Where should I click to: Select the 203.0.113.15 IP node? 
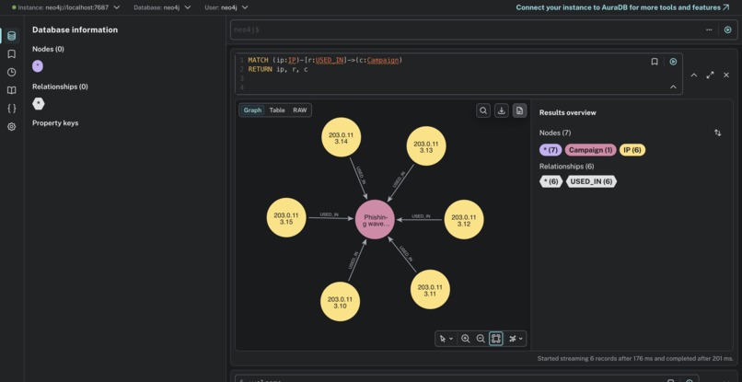pos(287,218)
